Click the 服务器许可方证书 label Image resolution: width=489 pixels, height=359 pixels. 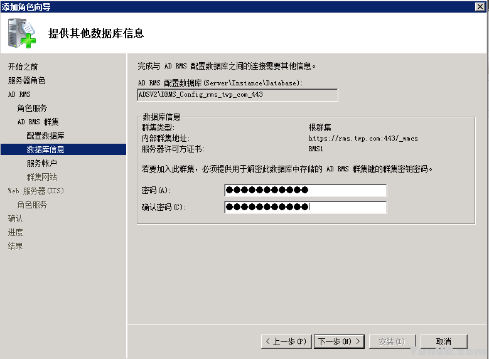click(173, 149)
